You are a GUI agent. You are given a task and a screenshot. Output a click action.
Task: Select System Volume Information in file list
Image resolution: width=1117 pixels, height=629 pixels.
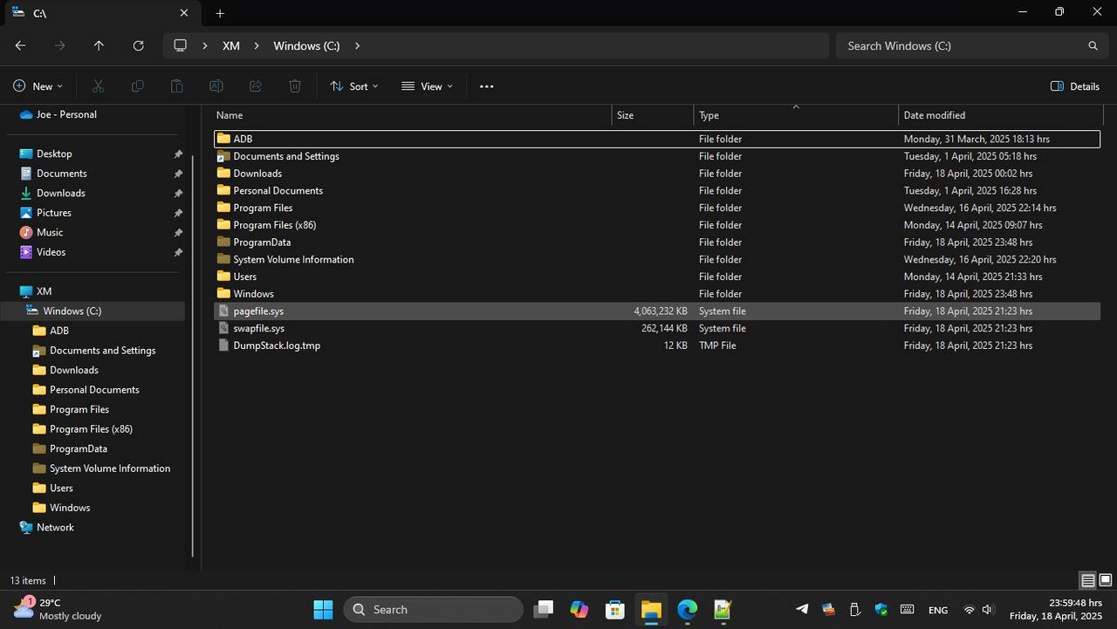[657, 259]
